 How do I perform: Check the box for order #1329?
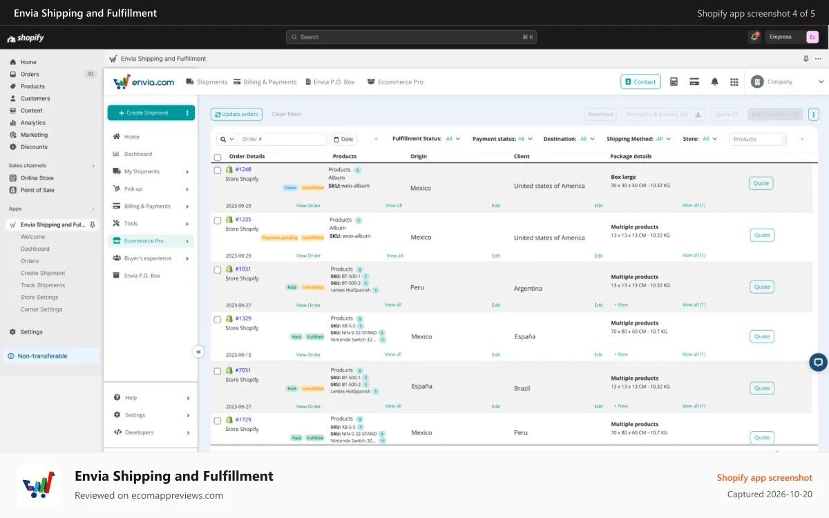click(x=218, y=320)
